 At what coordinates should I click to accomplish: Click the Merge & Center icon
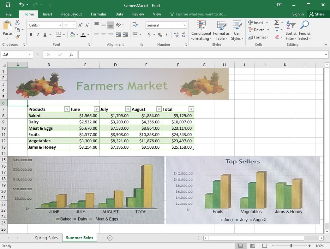[x=135, y=35]
